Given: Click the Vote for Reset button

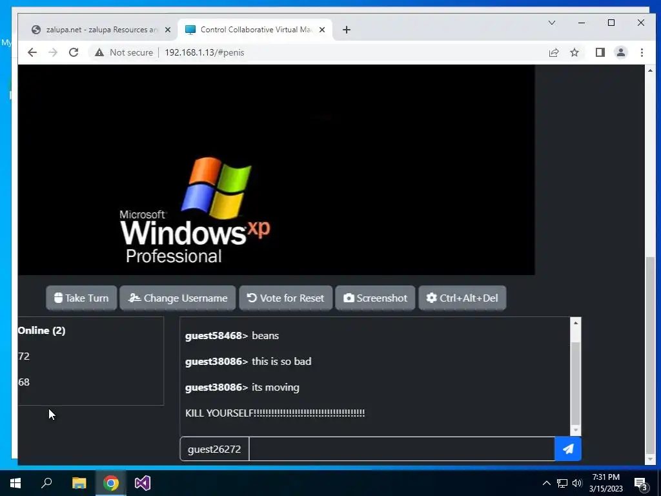Looking at the screenshot, I should click(286, 298).
